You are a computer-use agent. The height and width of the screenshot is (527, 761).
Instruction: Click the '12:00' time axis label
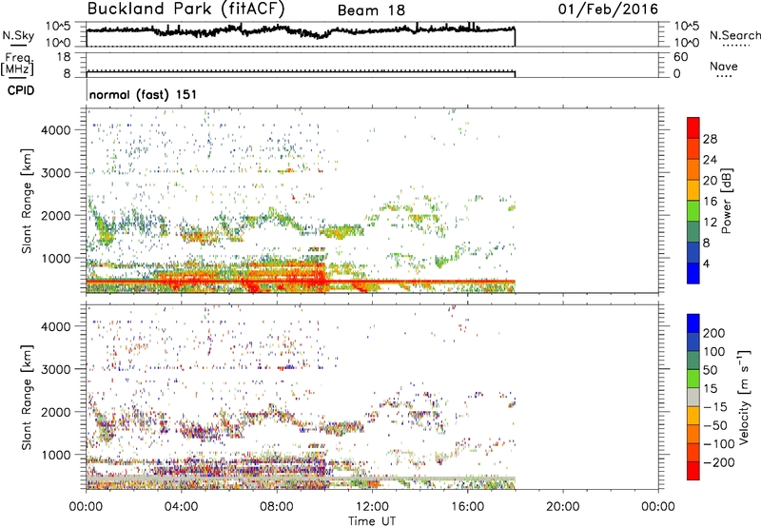(372, 507)
